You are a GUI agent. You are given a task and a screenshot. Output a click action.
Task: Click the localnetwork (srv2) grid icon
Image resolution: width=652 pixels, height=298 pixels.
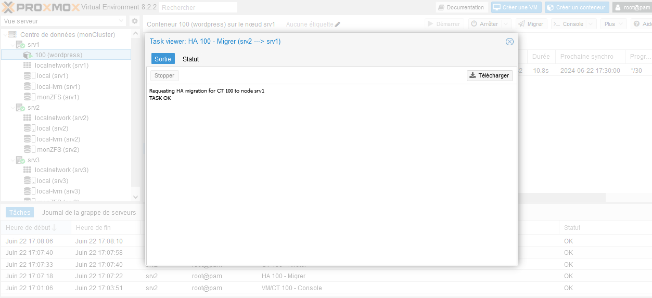click(x=28, y=118)
